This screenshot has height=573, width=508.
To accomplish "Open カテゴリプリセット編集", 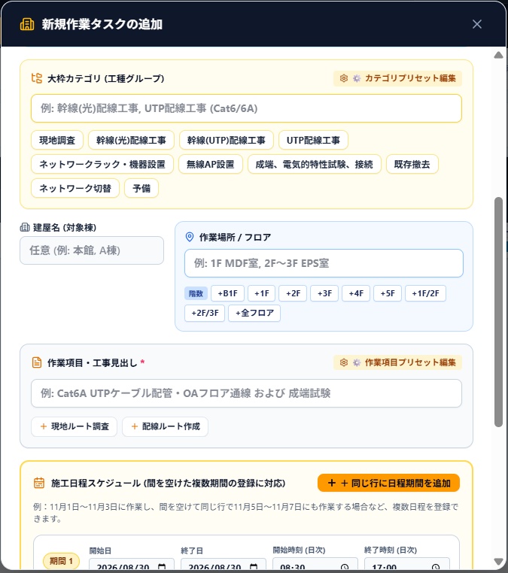I will click(x=397, y=78).
